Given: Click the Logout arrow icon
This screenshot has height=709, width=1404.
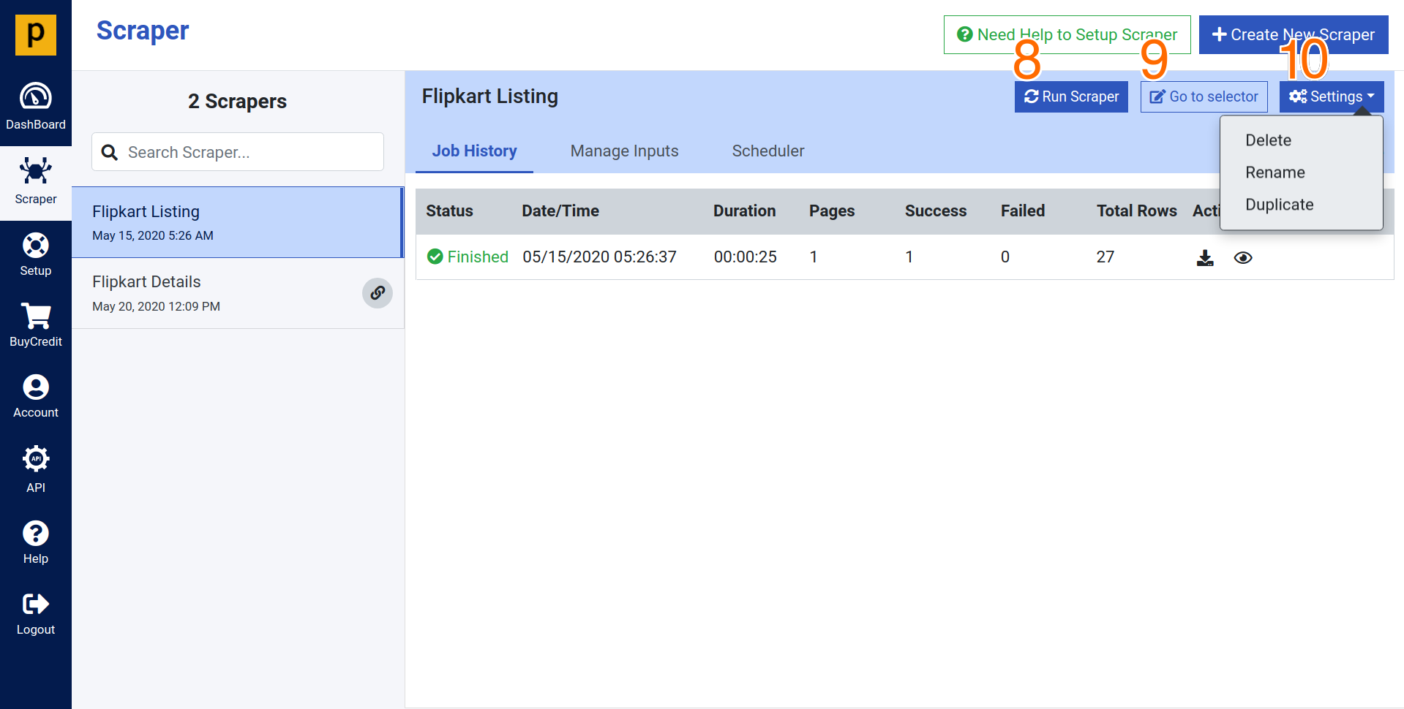Looking at the screenshot, I should pos(36,604).
